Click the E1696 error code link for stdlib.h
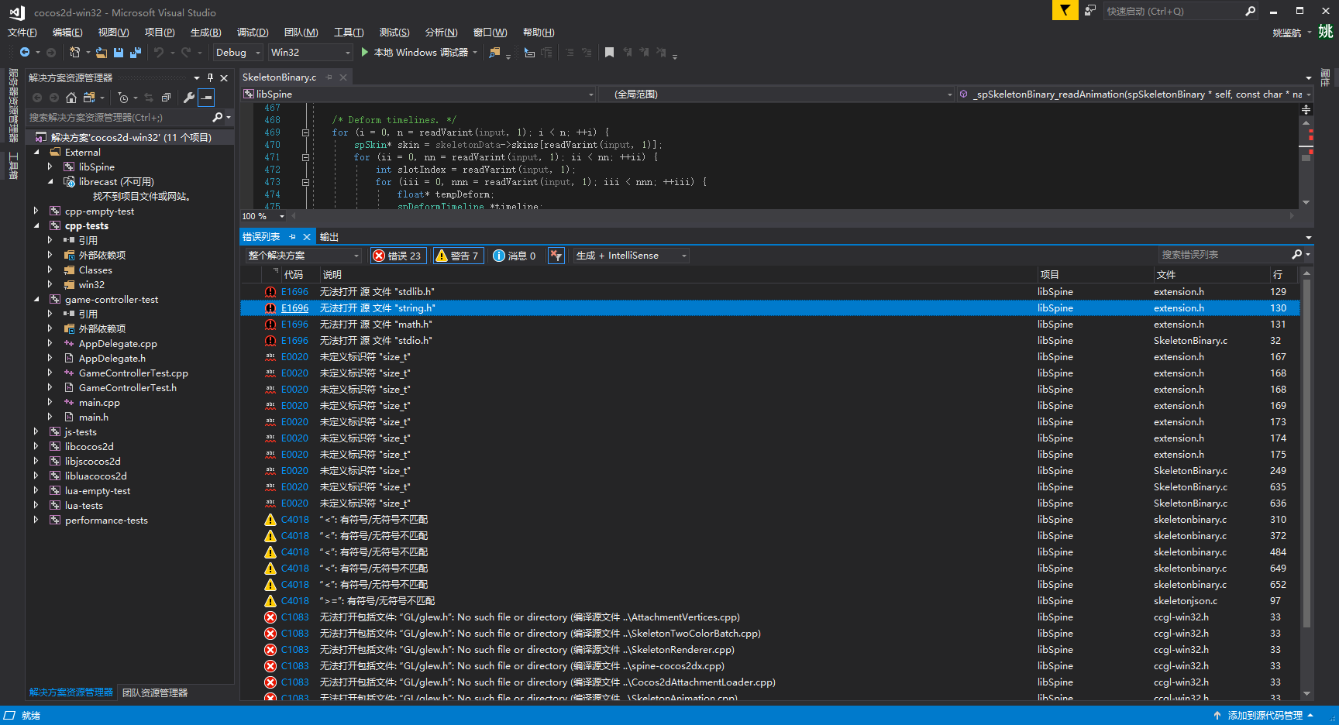 pos(294,292)
